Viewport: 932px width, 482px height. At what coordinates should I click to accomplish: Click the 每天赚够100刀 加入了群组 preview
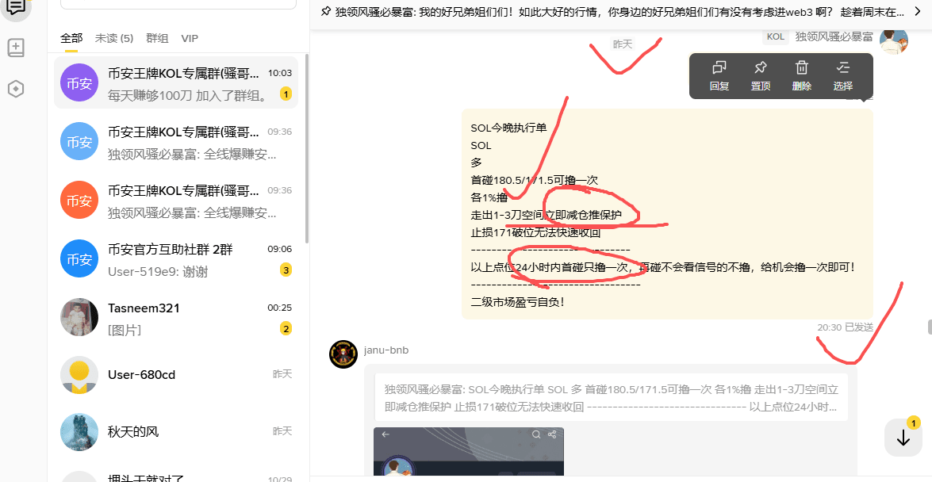click(189, 96)
